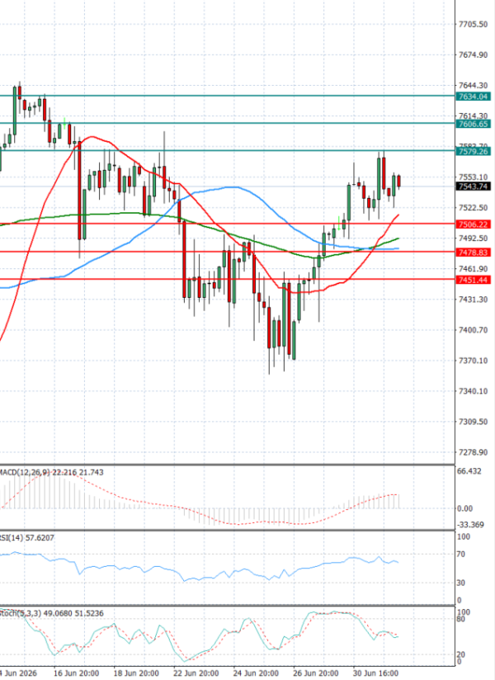
Task: Click the MACD scale value 66.432
Action: coord(469,471)
